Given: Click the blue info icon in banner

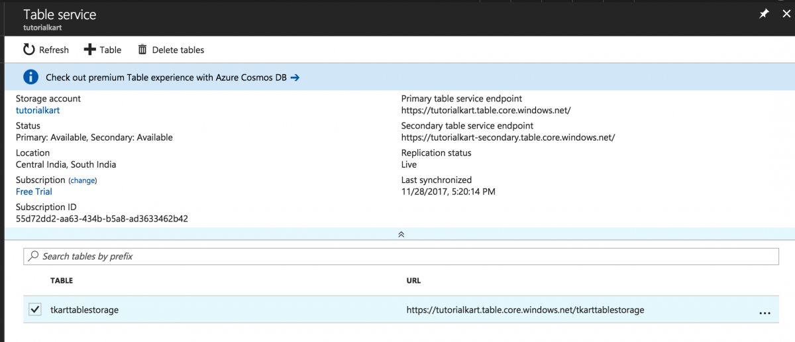Looking at the screenshot, I should click(x=30, y=77).
